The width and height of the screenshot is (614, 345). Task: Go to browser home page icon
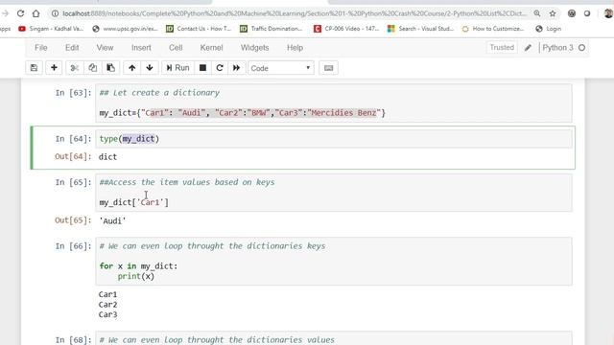tap(36, 13)
